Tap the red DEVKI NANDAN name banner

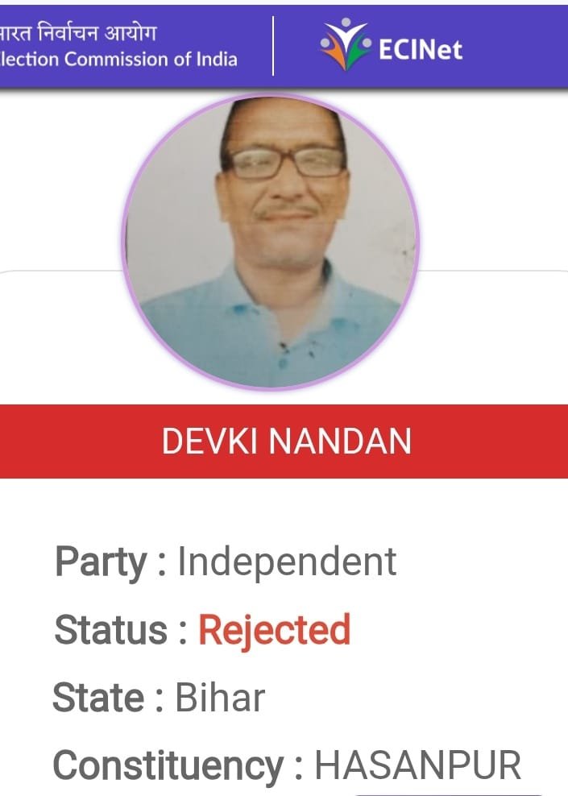284,442
